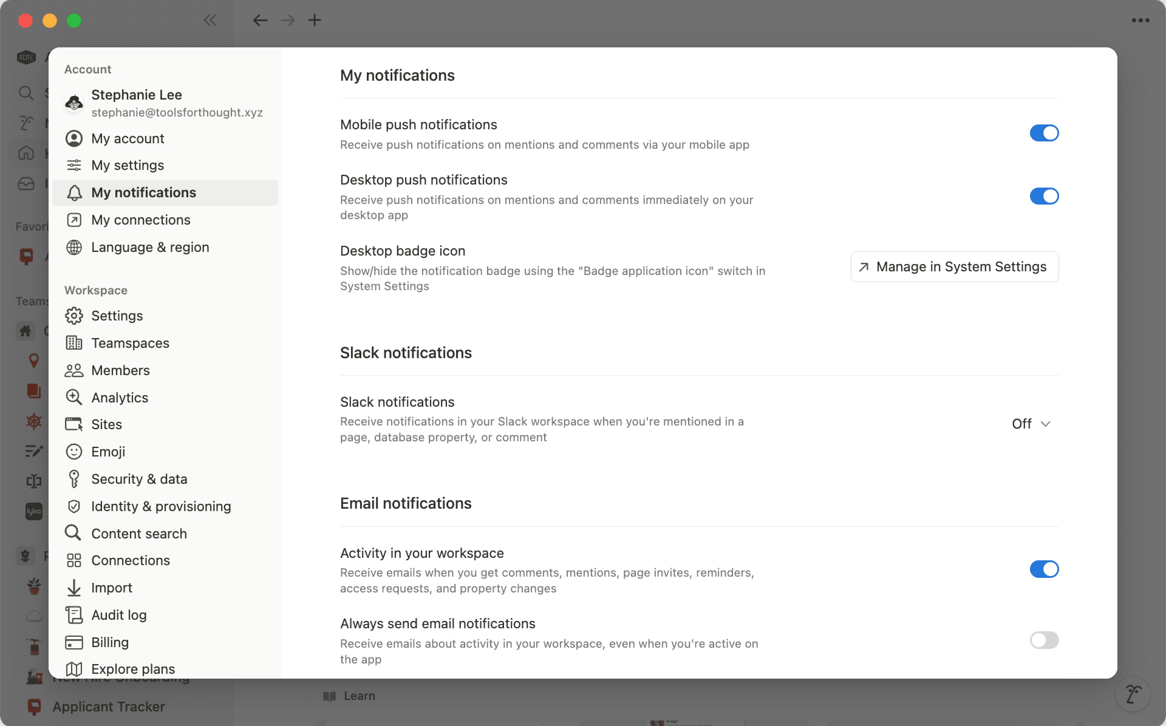Select My account in sidebar
Viewport: 1166px width, 726px height.
128,138
